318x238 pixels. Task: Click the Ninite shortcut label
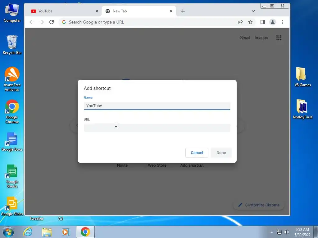pos(122,165)
